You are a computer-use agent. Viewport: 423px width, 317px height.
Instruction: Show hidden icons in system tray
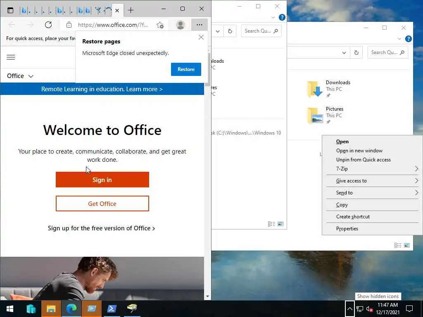coord(349,309)
